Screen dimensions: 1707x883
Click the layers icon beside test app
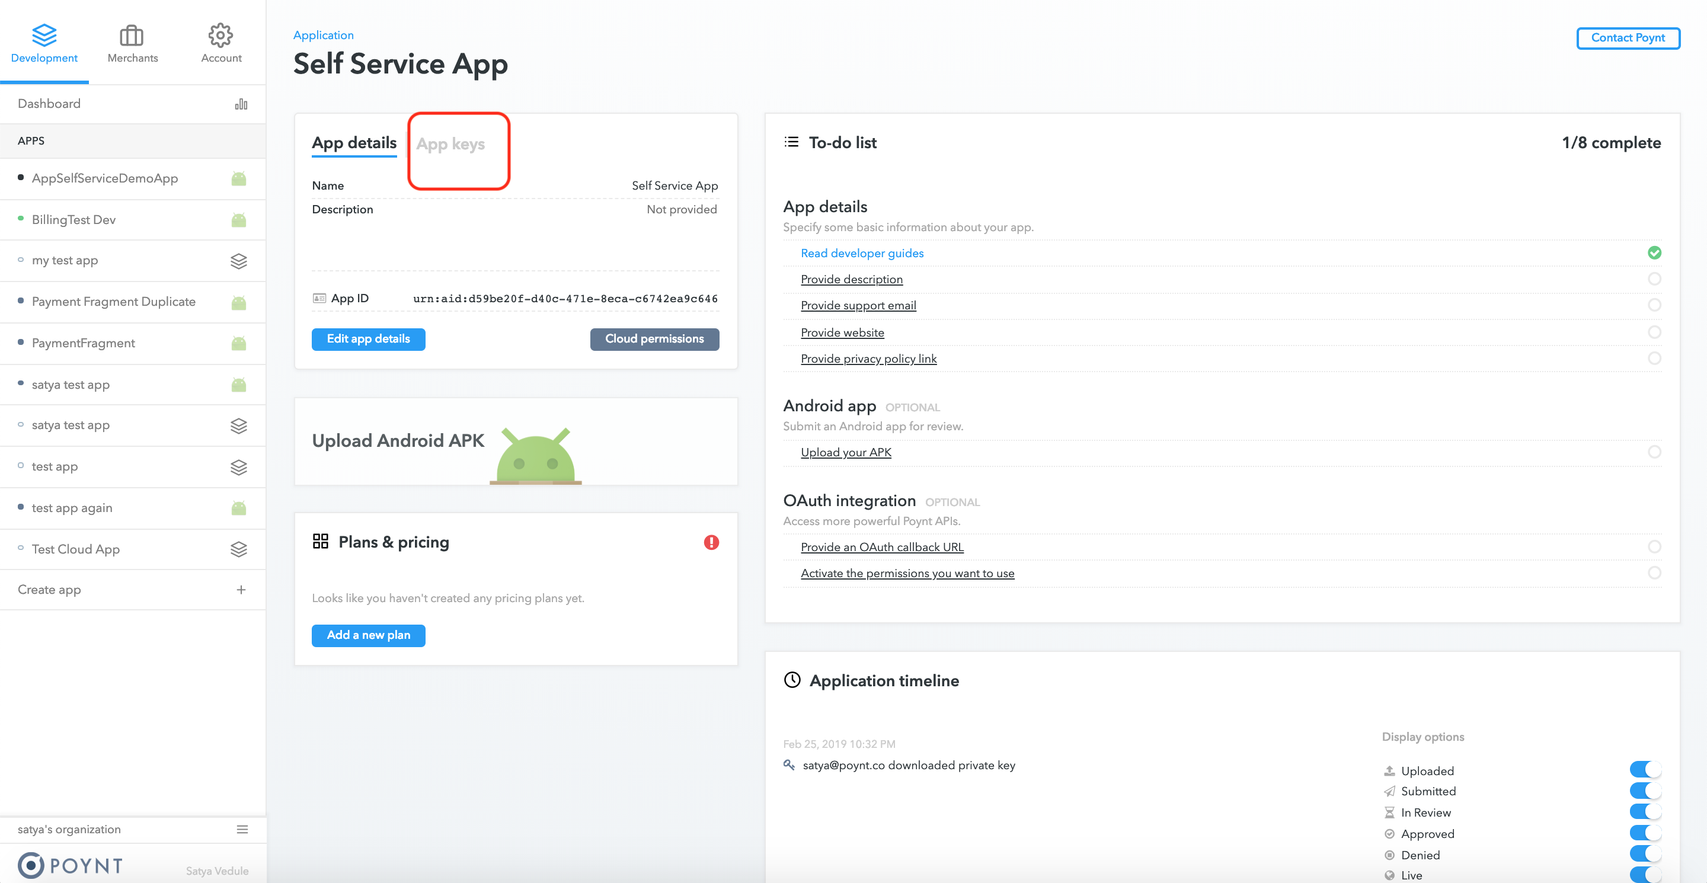[238, 467]
